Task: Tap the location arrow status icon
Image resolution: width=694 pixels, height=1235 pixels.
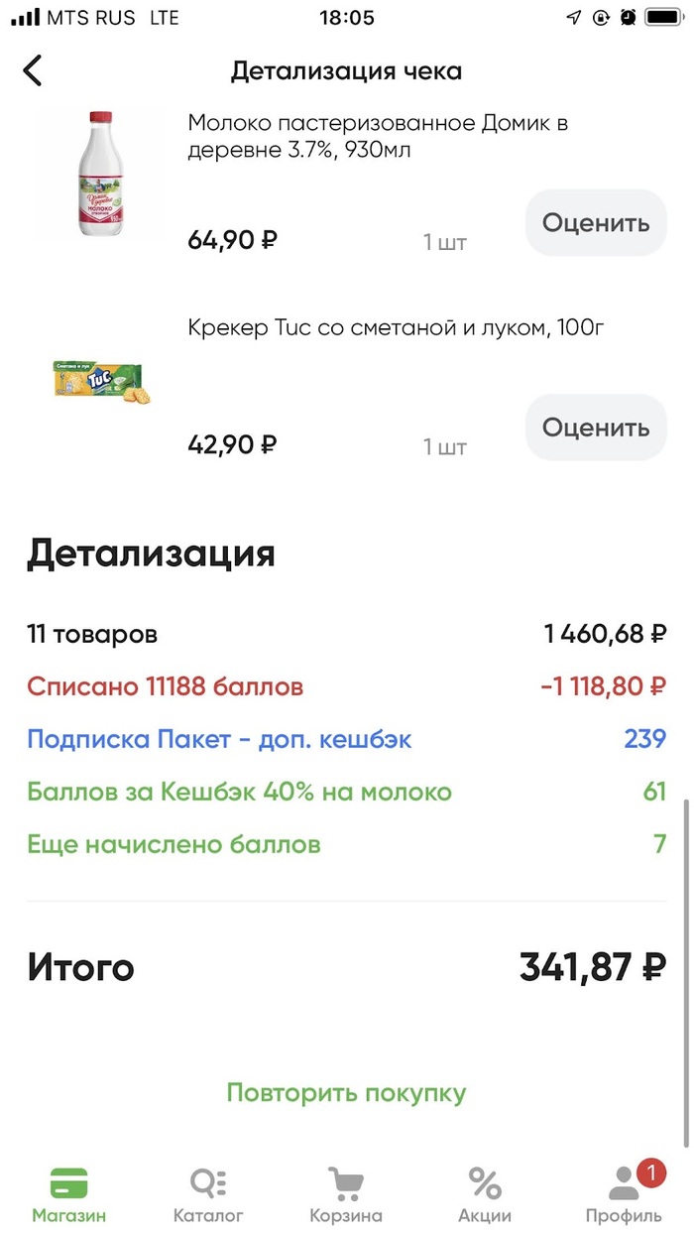Action: pyautogui.click(x=574, y=18)
